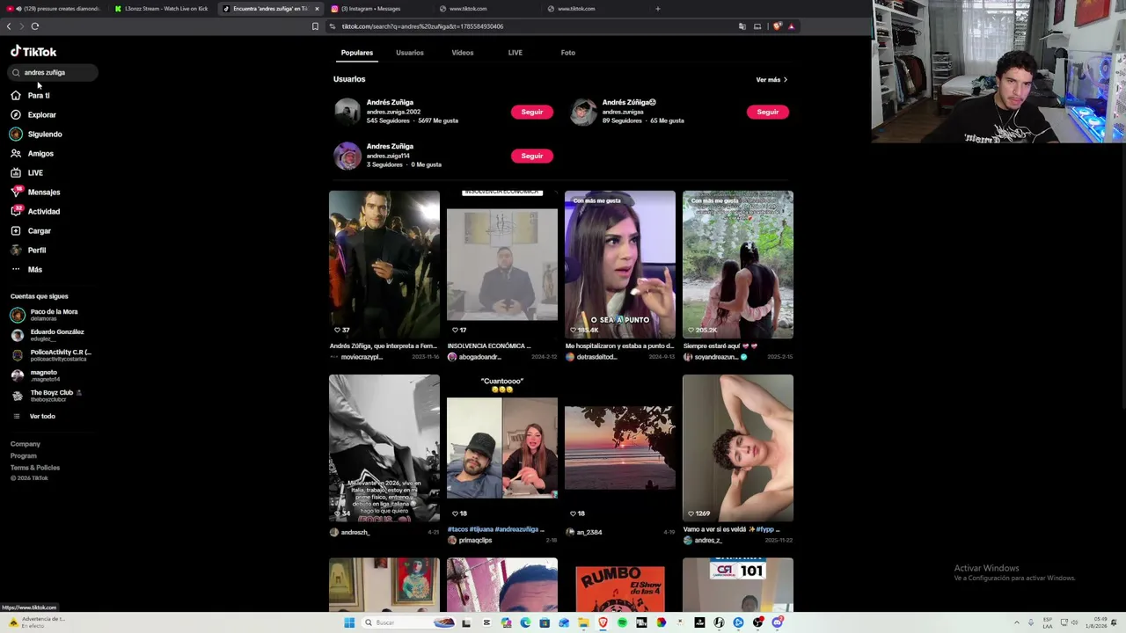1126x633 pixels.
Task: Switch to LIVE results tab
Action: pyautogui.click(x=515, y=53)
